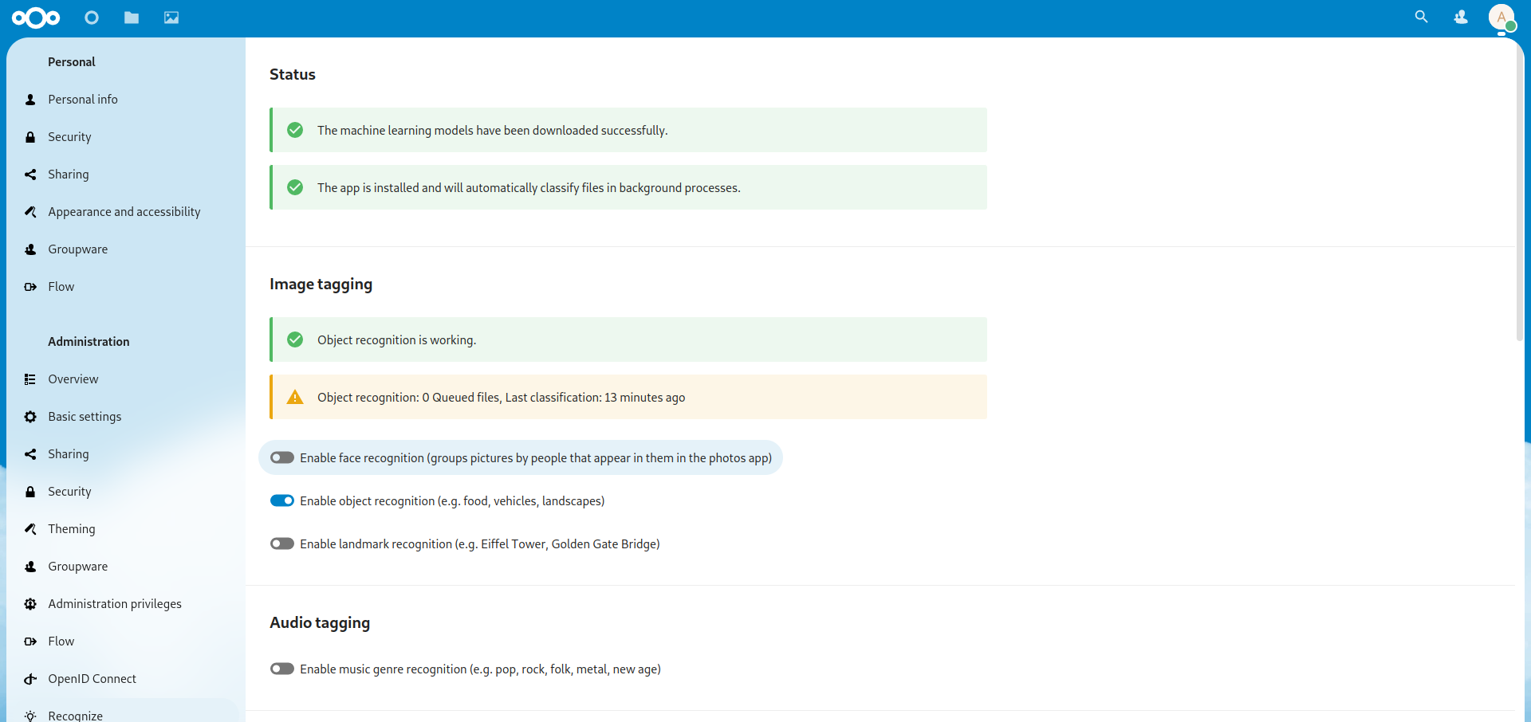Click the page vertical scrollbar
Screen dimensions: 1531x722
(1520, 191)
